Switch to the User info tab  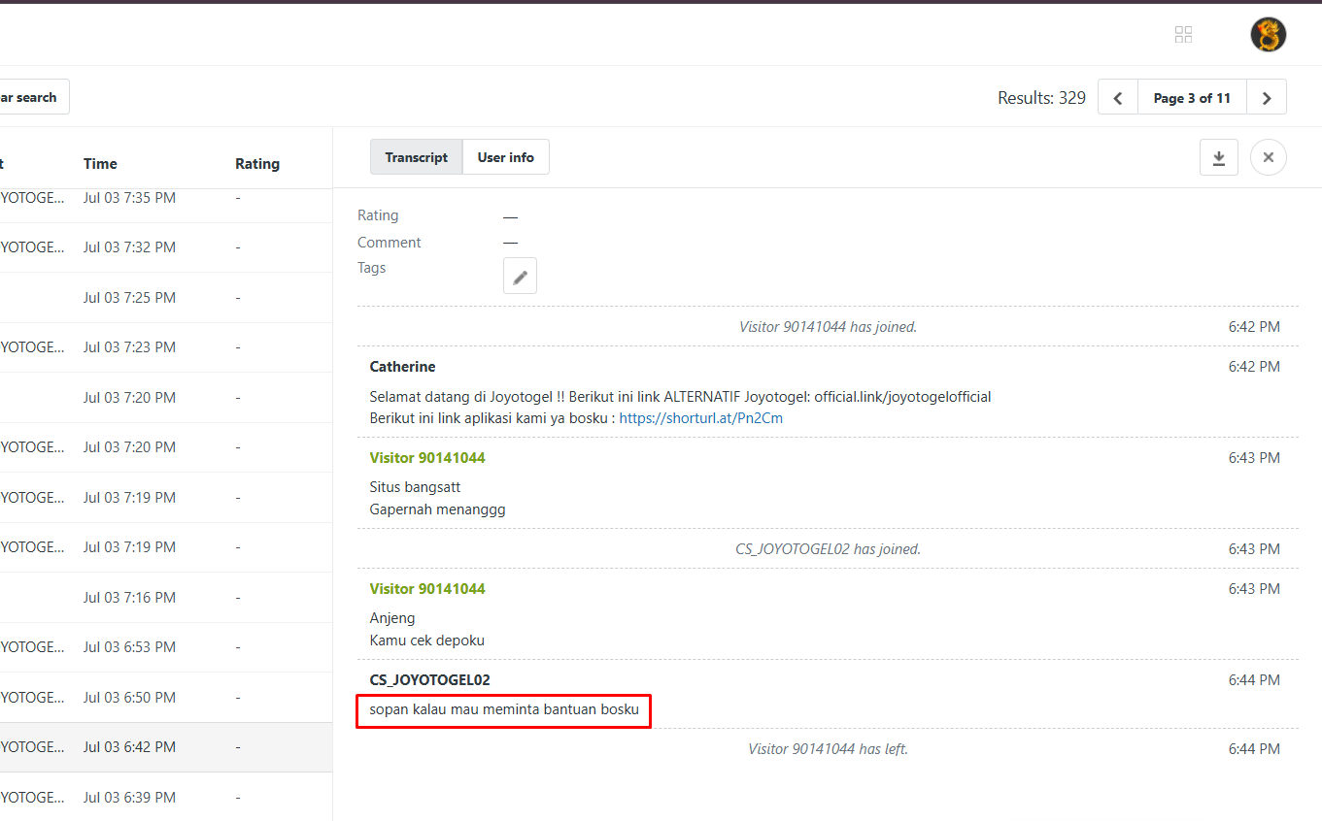click(x=506, y=157)
